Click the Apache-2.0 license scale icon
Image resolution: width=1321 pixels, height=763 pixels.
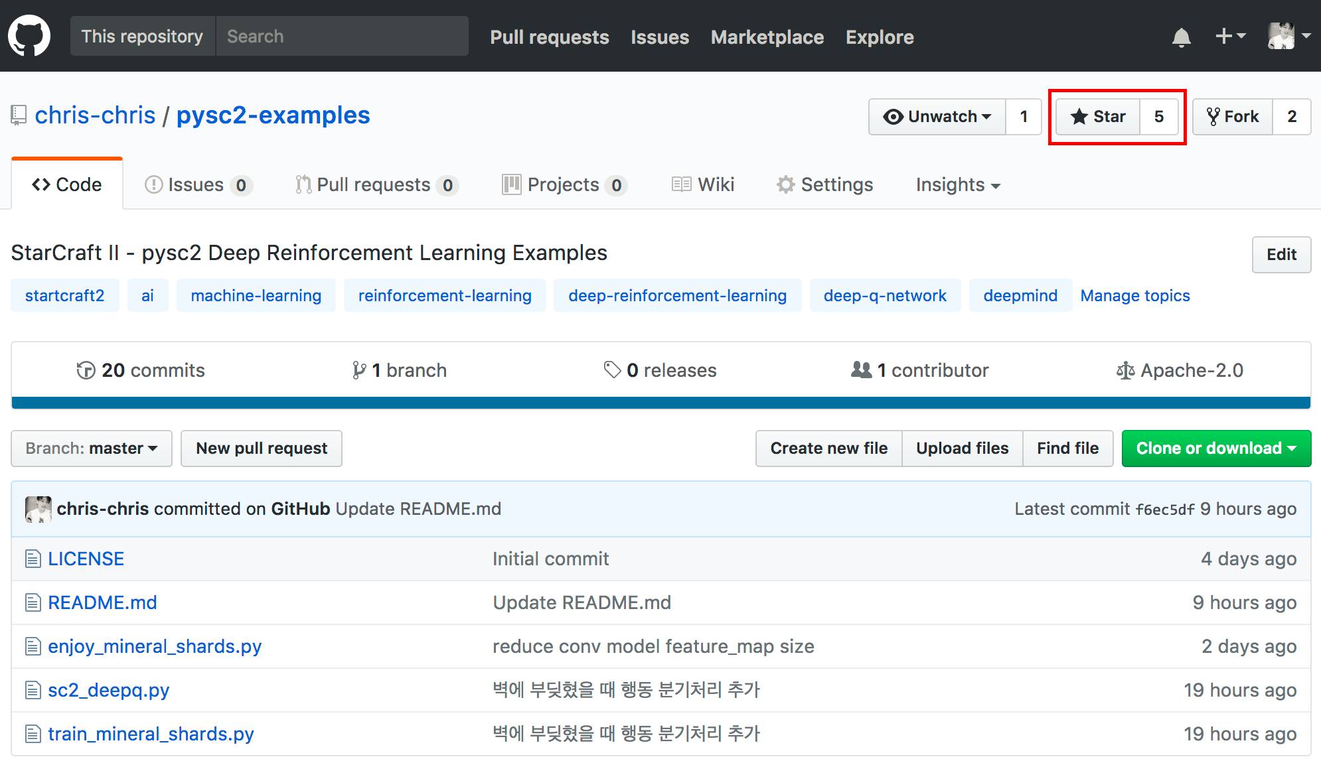(x=1125, y=370)
